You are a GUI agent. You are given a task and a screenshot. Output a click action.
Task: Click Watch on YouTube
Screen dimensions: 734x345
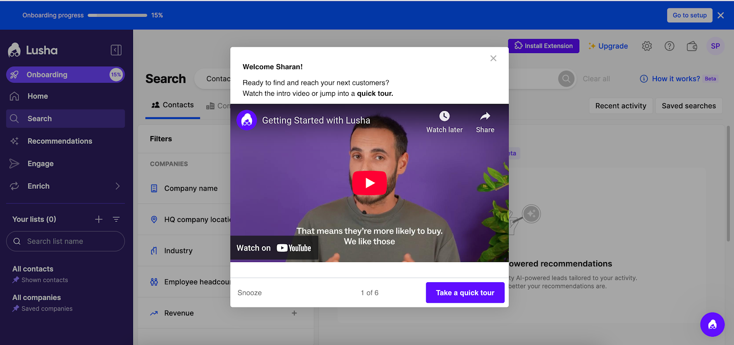tap(274, 248)
